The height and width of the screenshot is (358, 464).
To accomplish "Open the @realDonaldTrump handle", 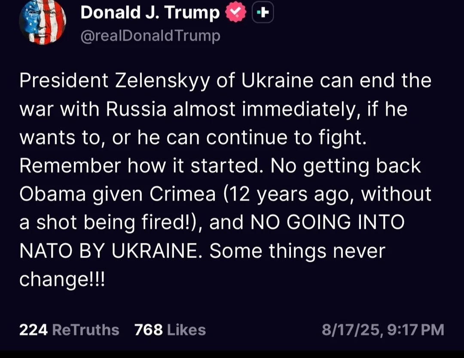I will 150,36.
